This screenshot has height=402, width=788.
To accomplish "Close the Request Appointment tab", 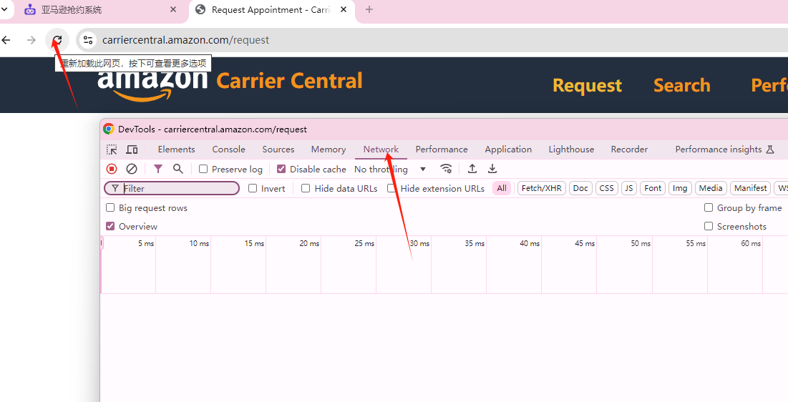I will [x=344, y=9].
